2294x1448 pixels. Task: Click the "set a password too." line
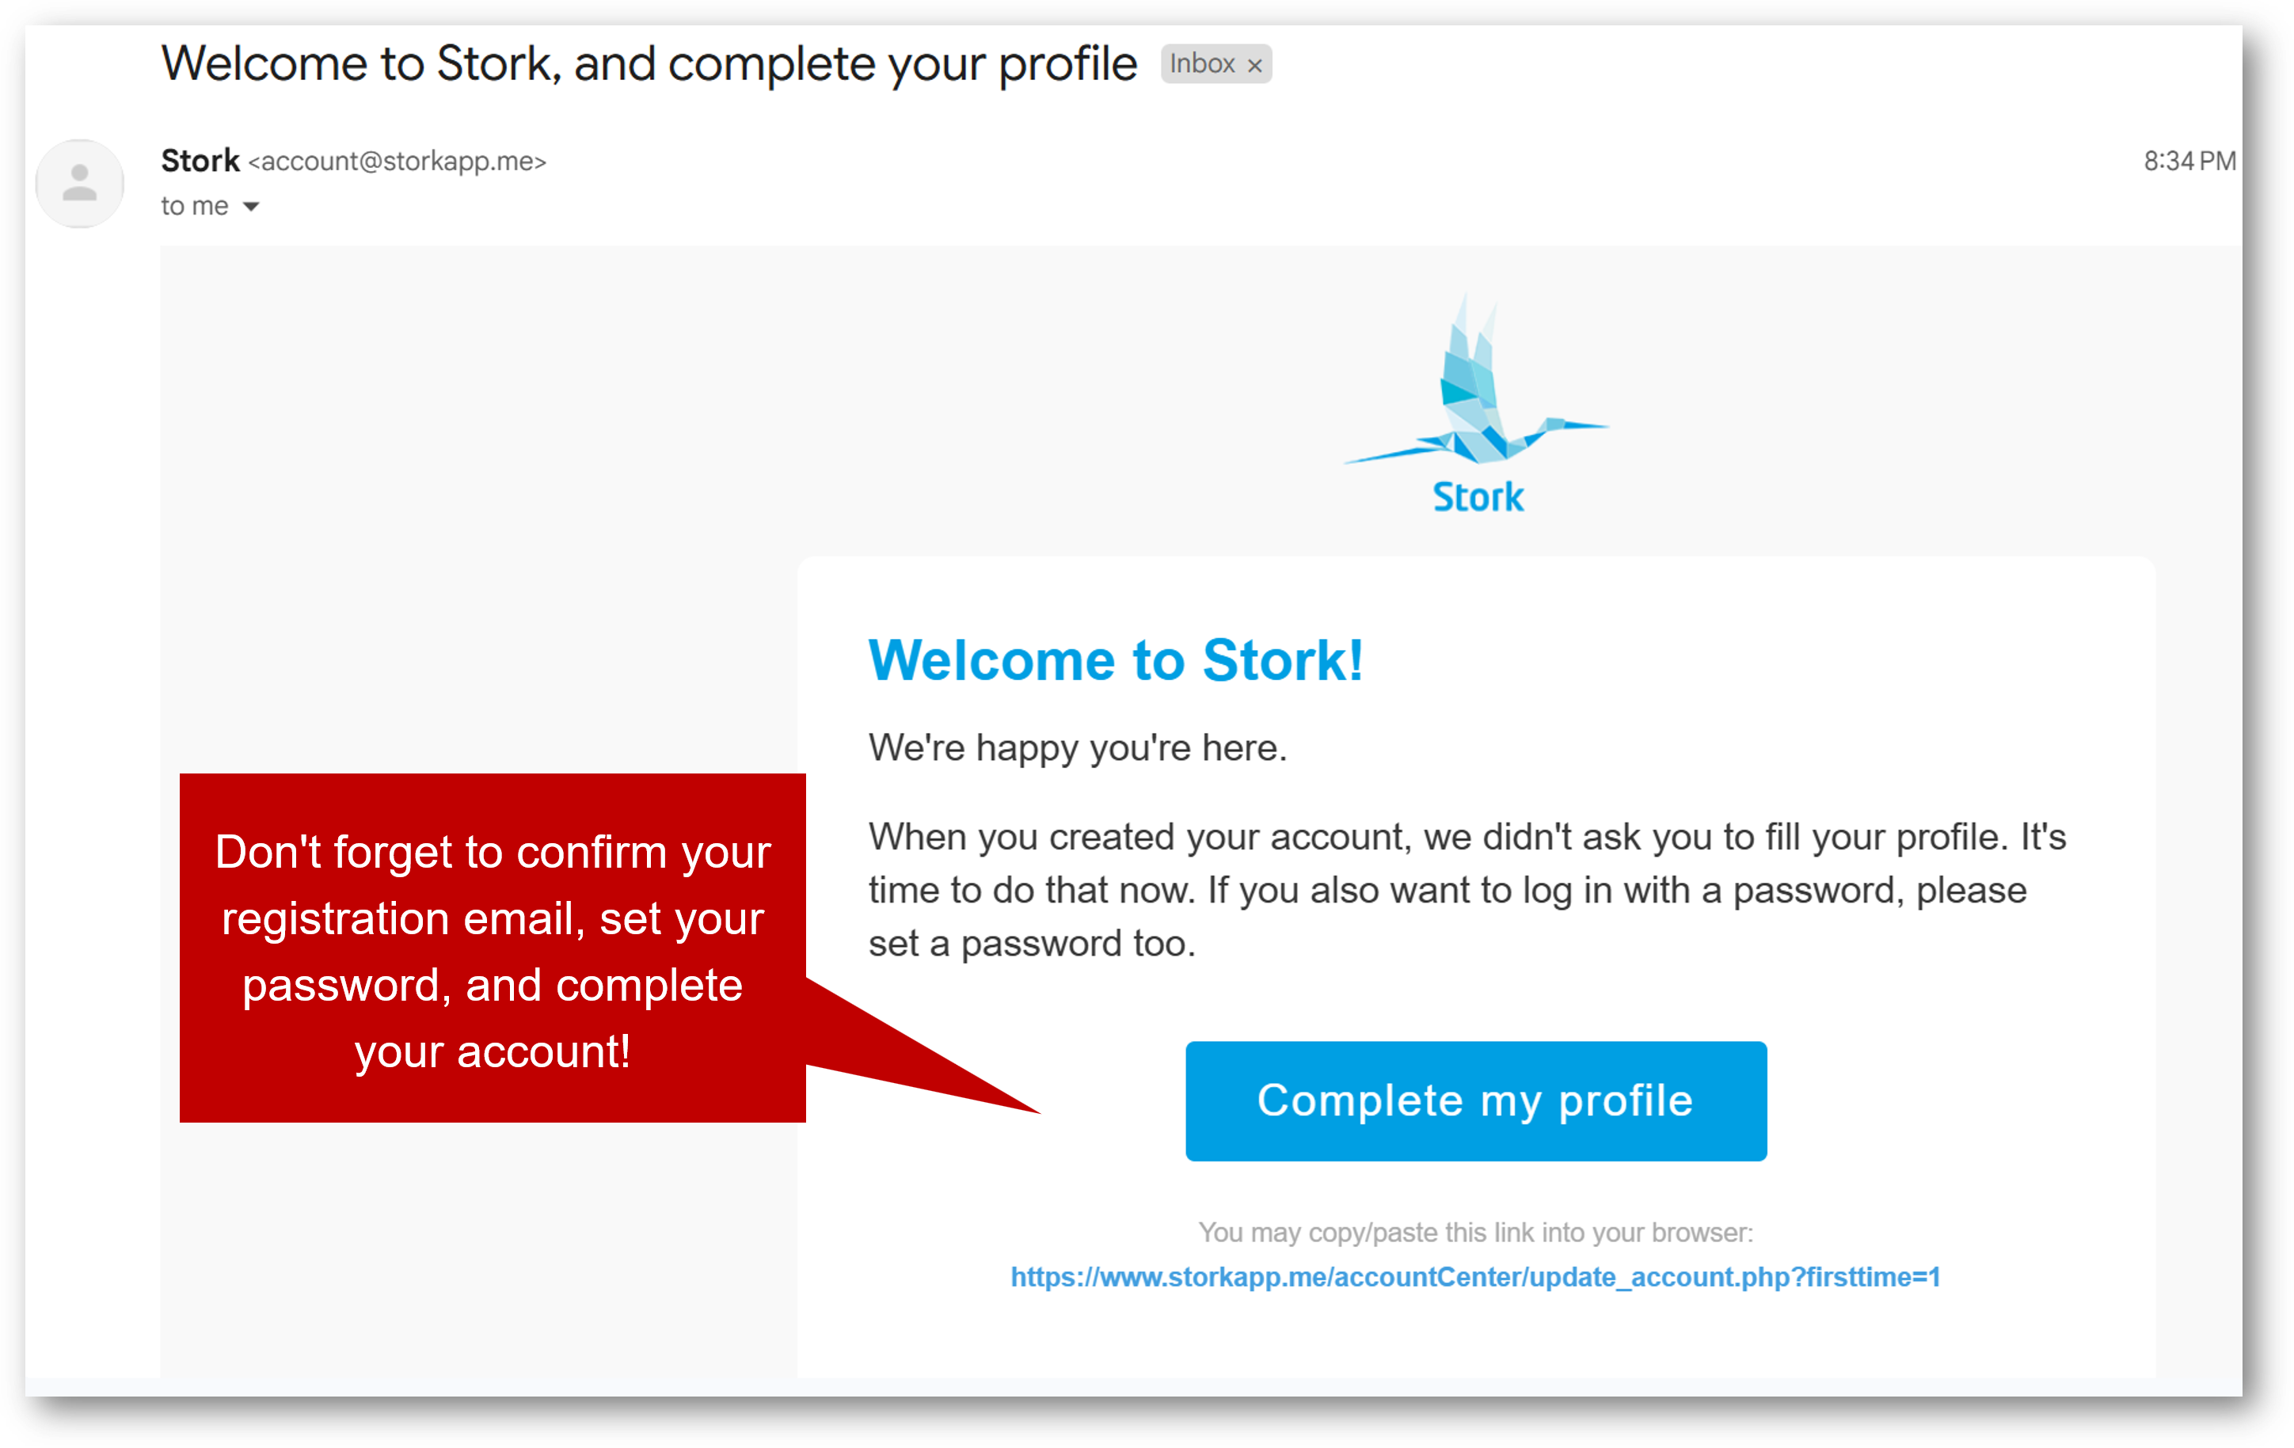(x=1032, y=944)
